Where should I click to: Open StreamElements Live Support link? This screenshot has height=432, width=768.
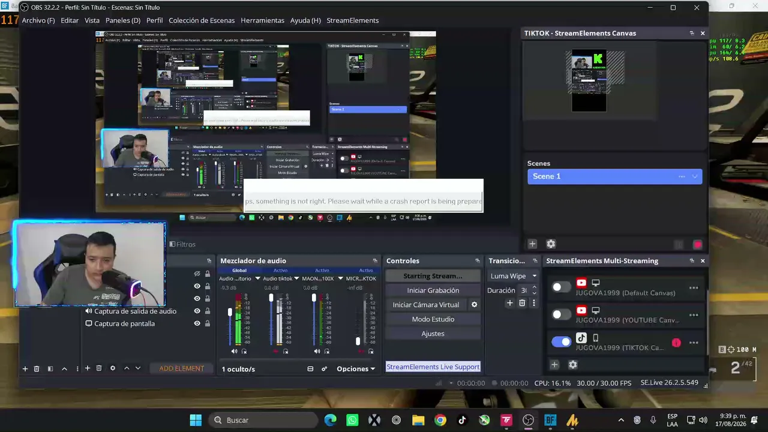coord(433,367)
